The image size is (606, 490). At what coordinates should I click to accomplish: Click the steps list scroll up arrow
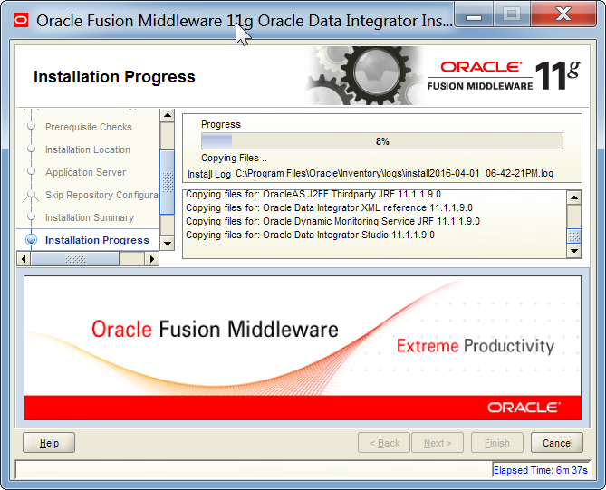[x=168, y=115]
